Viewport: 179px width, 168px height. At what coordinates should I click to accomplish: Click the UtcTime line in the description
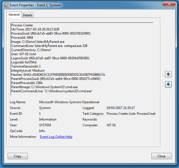pyautogui.click(x=35, y=29)
